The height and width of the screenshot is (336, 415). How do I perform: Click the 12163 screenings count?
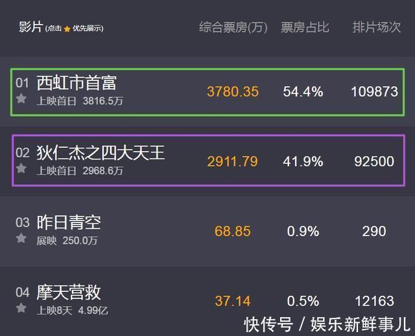[x=374, y=301]
